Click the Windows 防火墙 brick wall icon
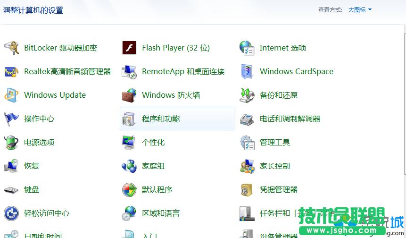406x238 pixels. 129,95
